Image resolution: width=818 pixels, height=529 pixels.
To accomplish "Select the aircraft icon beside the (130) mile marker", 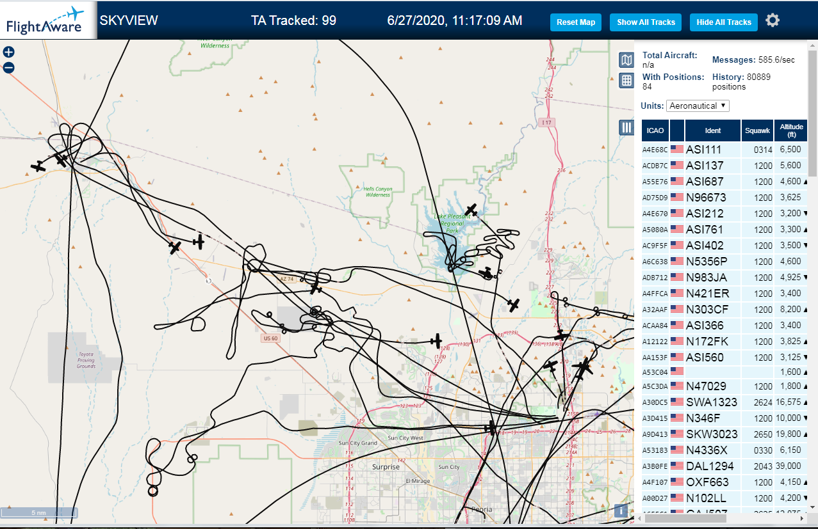I will click(x=436, y=340).
